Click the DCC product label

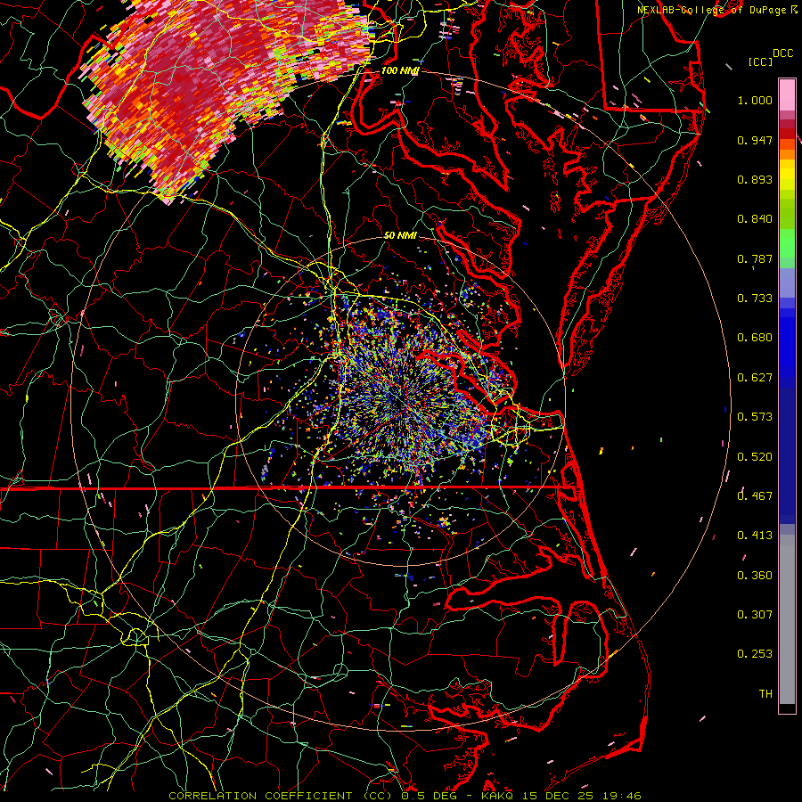pyautogui.click(x=782, y=53)
